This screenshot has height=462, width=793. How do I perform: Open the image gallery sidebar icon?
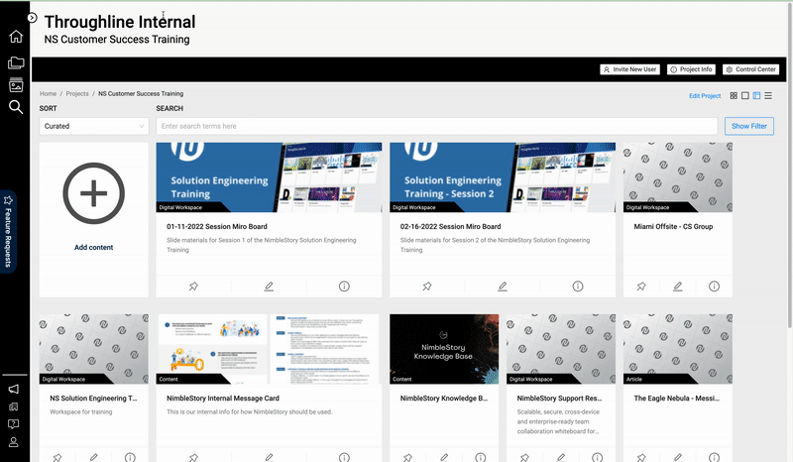point(16,85)
